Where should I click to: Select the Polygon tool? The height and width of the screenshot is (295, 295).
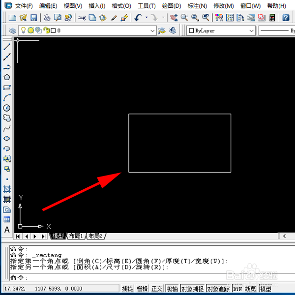(x=7, y=77)
